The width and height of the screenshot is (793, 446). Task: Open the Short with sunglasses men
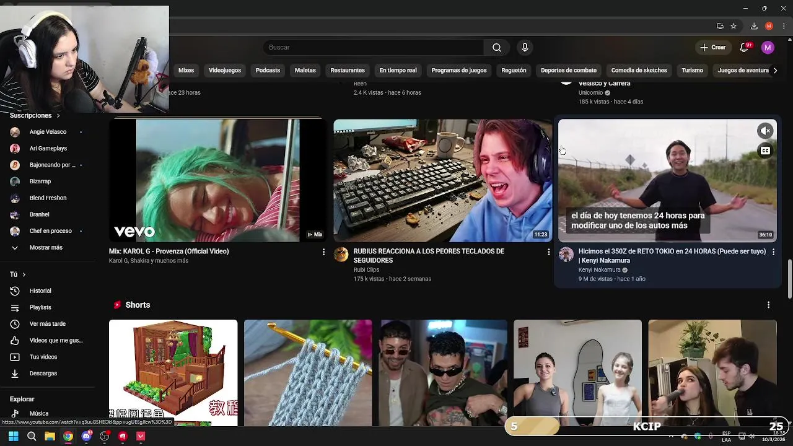(443, 373)
